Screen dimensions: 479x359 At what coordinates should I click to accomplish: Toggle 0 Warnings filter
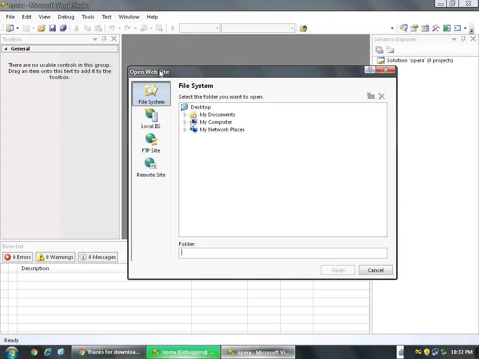click(55, 257)
